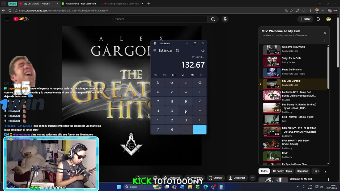
Task: Open File Explorer from taskbar
Action: point(190,187)
